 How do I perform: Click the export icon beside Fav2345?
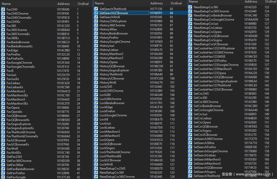click(x=3, y=9)
